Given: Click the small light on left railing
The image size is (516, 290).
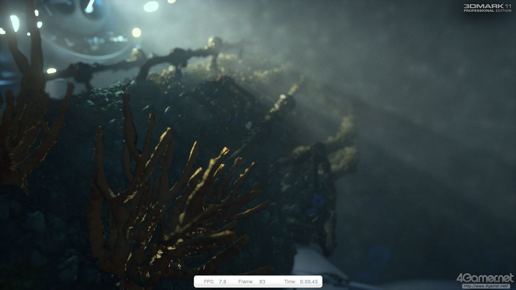Looking at the screenshot, I should click(x=51, y=71).
